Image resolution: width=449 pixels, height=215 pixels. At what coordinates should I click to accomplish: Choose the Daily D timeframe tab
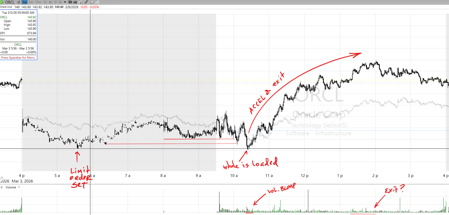pos(55,2)
